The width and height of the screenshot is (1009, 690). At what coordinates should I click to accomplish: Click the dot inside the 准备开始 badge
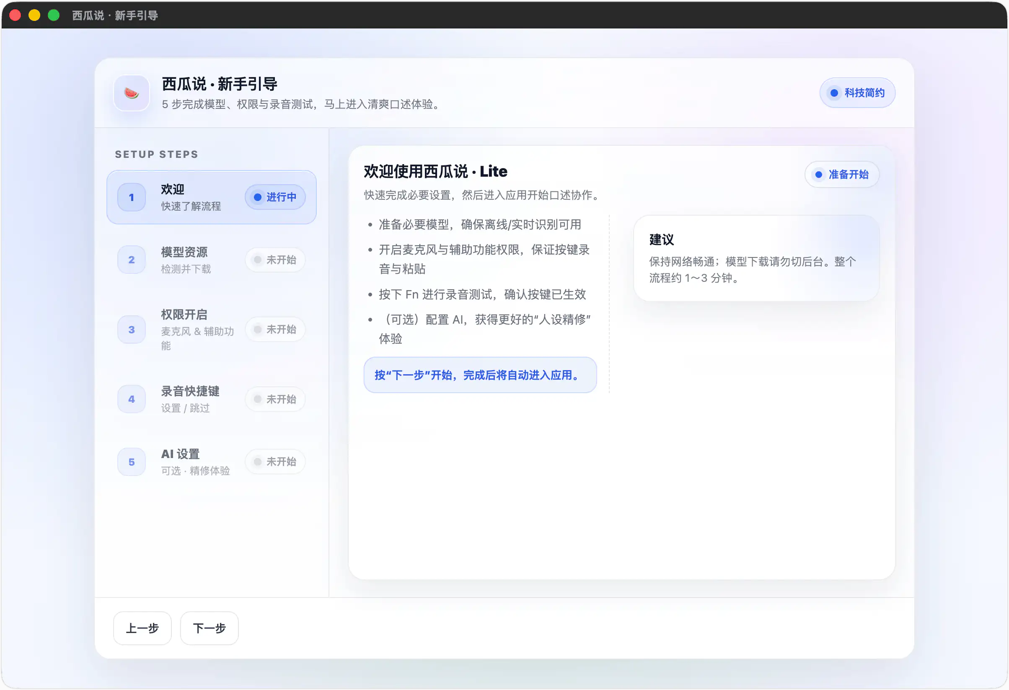(x=819, y=174)
